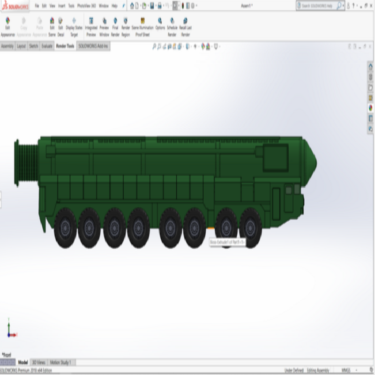Viewport: 375px width, 375px height.
Task: Expand the Save icon dropdown arrow
Action: [156, 6]
